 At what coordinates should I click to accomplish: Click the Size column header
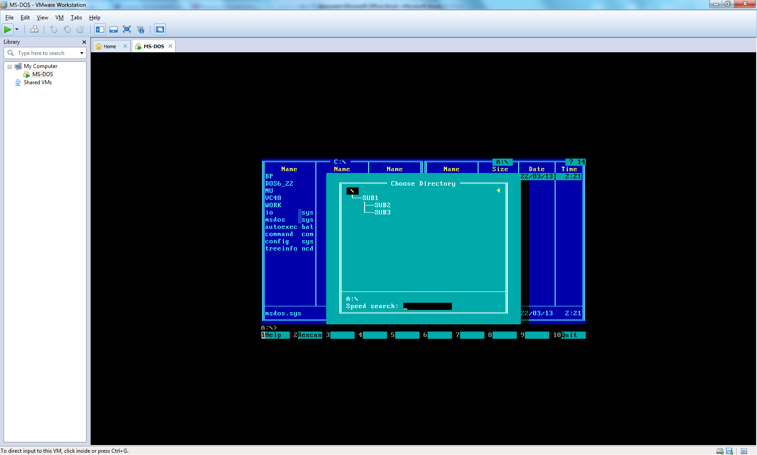[x=500, y=169]
